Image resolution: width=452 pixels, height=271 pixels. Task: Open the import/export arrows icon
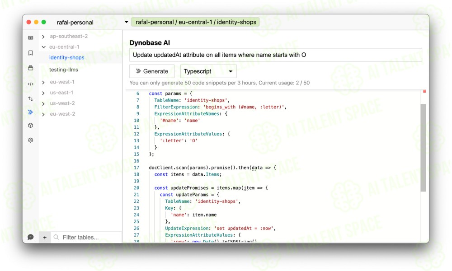pos(31,99)
